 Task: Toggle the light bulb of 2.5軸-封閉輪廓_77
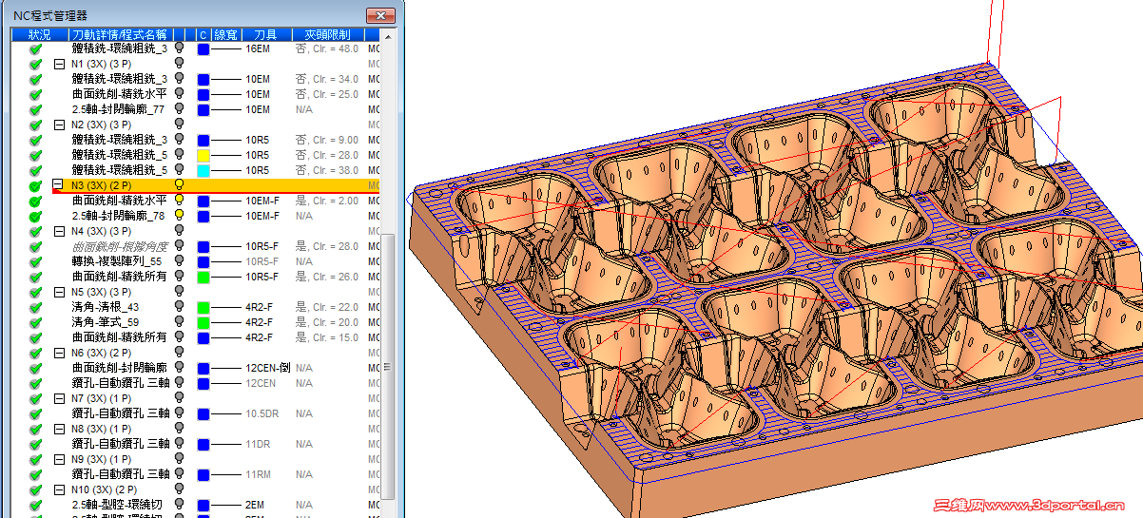coord(179,109)
